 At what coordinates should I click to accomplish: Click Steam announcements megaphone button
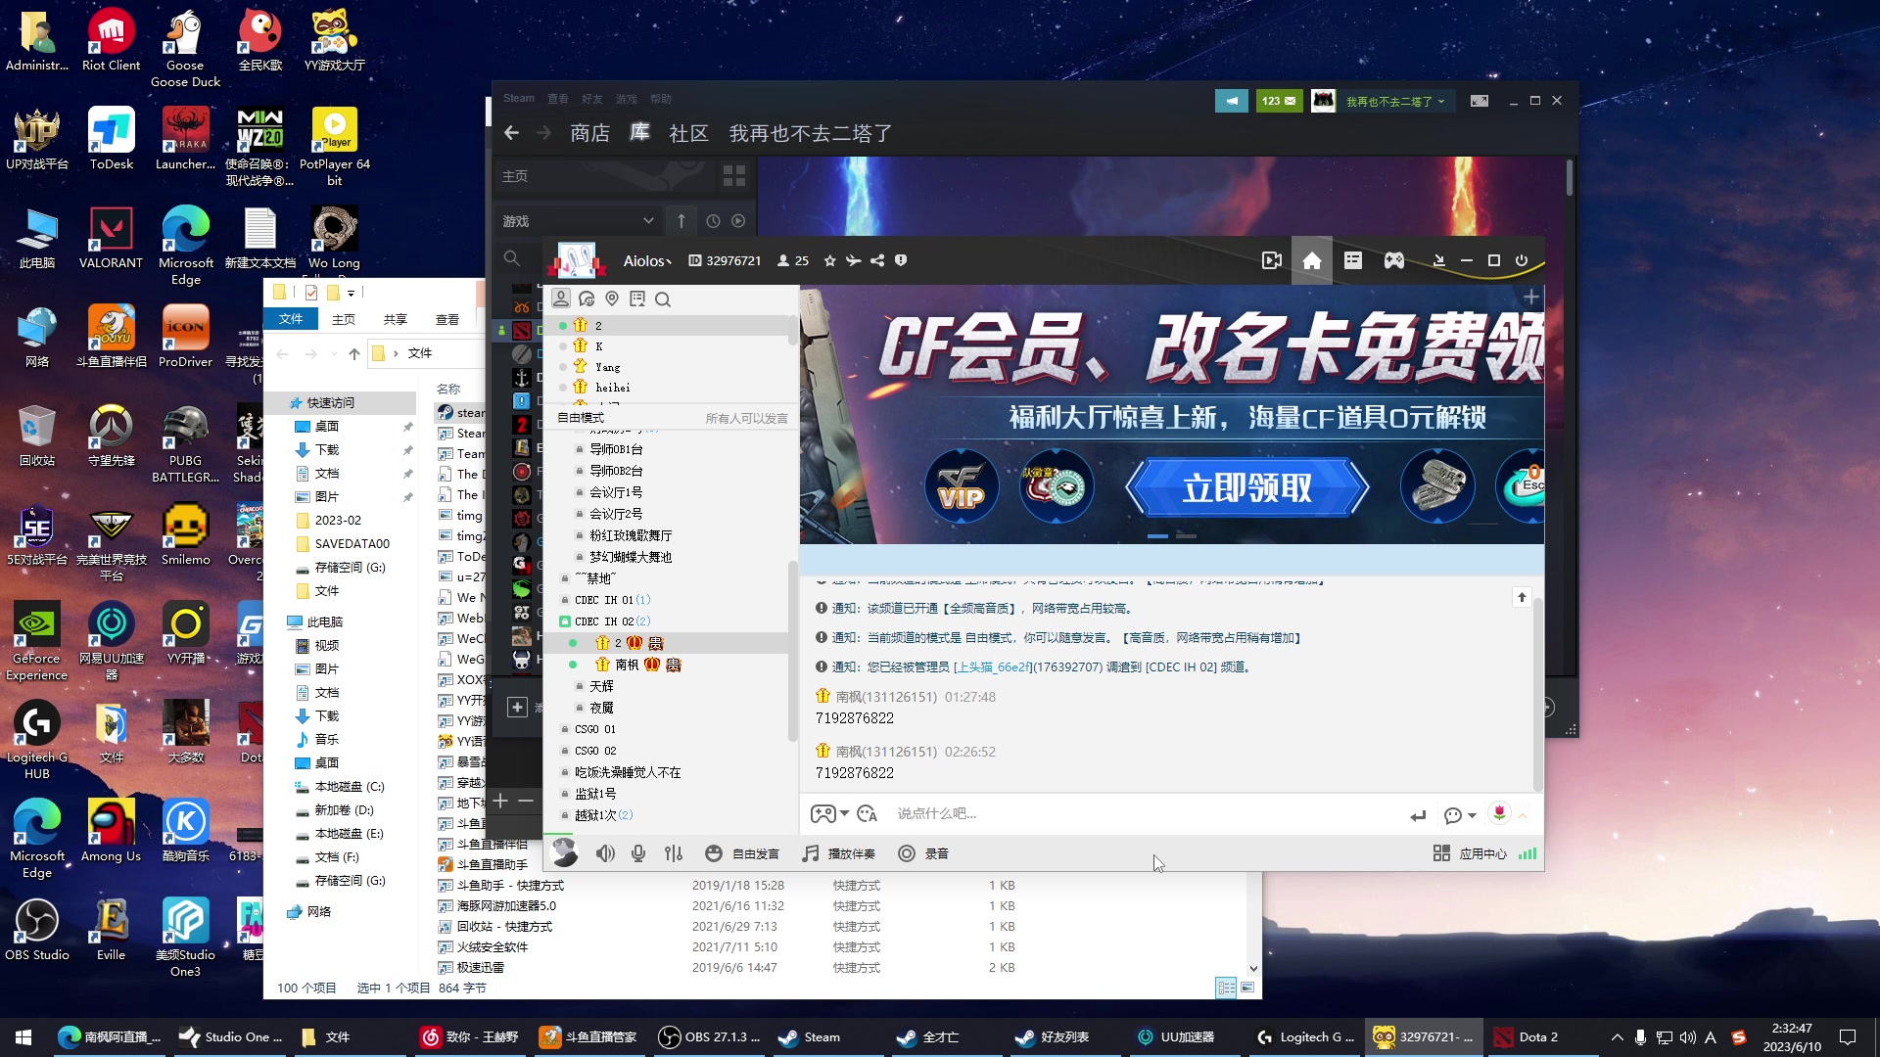[x=1232, y=101]
